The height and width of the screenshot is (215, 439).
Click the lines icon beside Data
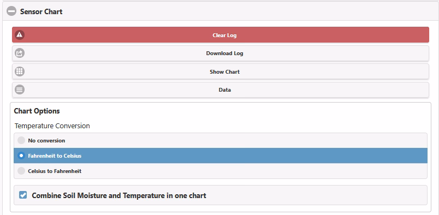(x=20, y=90)
